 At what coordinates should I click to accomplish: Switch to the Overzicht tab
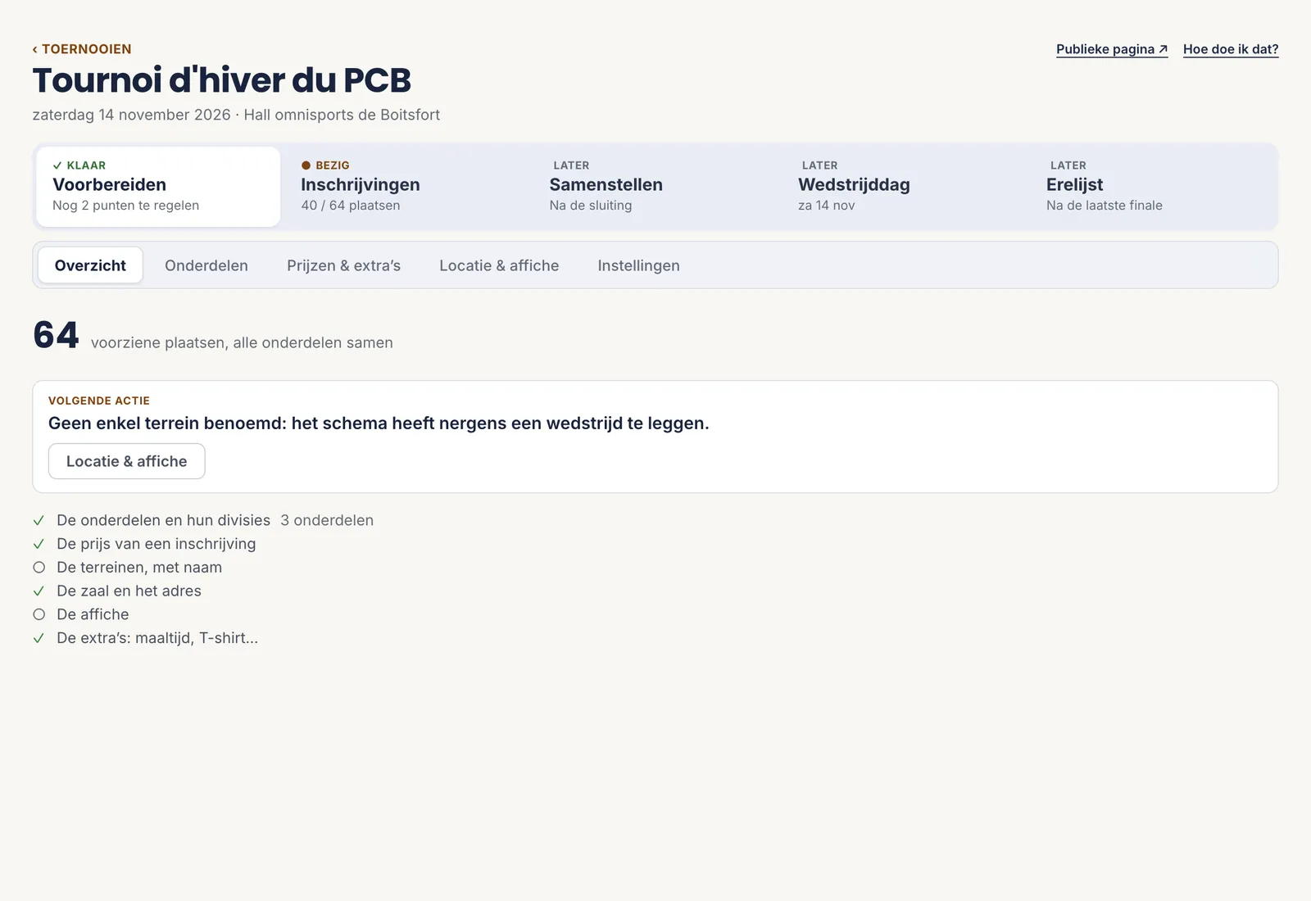click(x=90, y=265)
